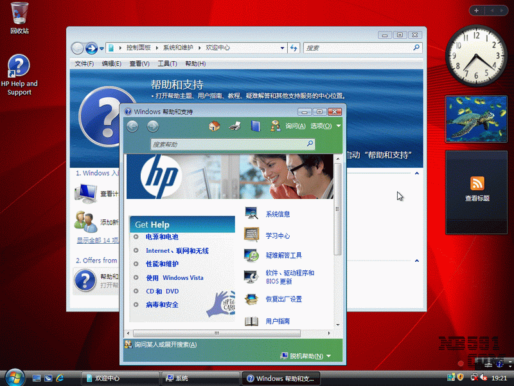Click the Internet Explorer quick launch icon
Screen dimensions: 514x386
[60, 378]
